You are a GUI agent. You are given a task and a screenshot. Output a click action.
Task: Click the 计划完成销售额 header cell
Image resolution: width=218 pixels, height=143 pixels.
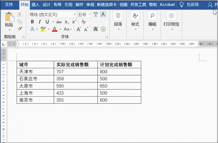coord(119,65)
